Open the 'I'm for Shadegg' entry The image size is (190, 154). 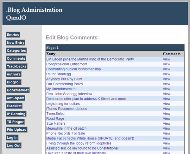pyautogui.click(x=59, y=74)
